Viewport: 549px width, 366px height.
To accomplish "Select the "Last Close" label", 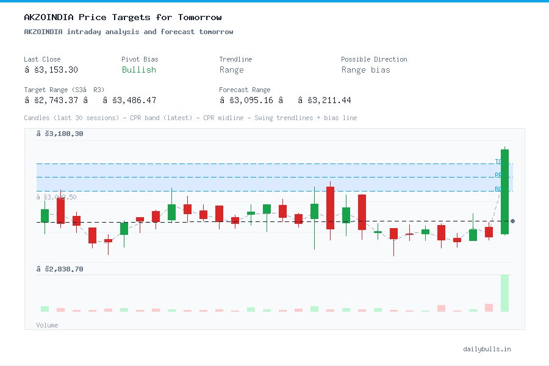I will (x=42, y=59).
